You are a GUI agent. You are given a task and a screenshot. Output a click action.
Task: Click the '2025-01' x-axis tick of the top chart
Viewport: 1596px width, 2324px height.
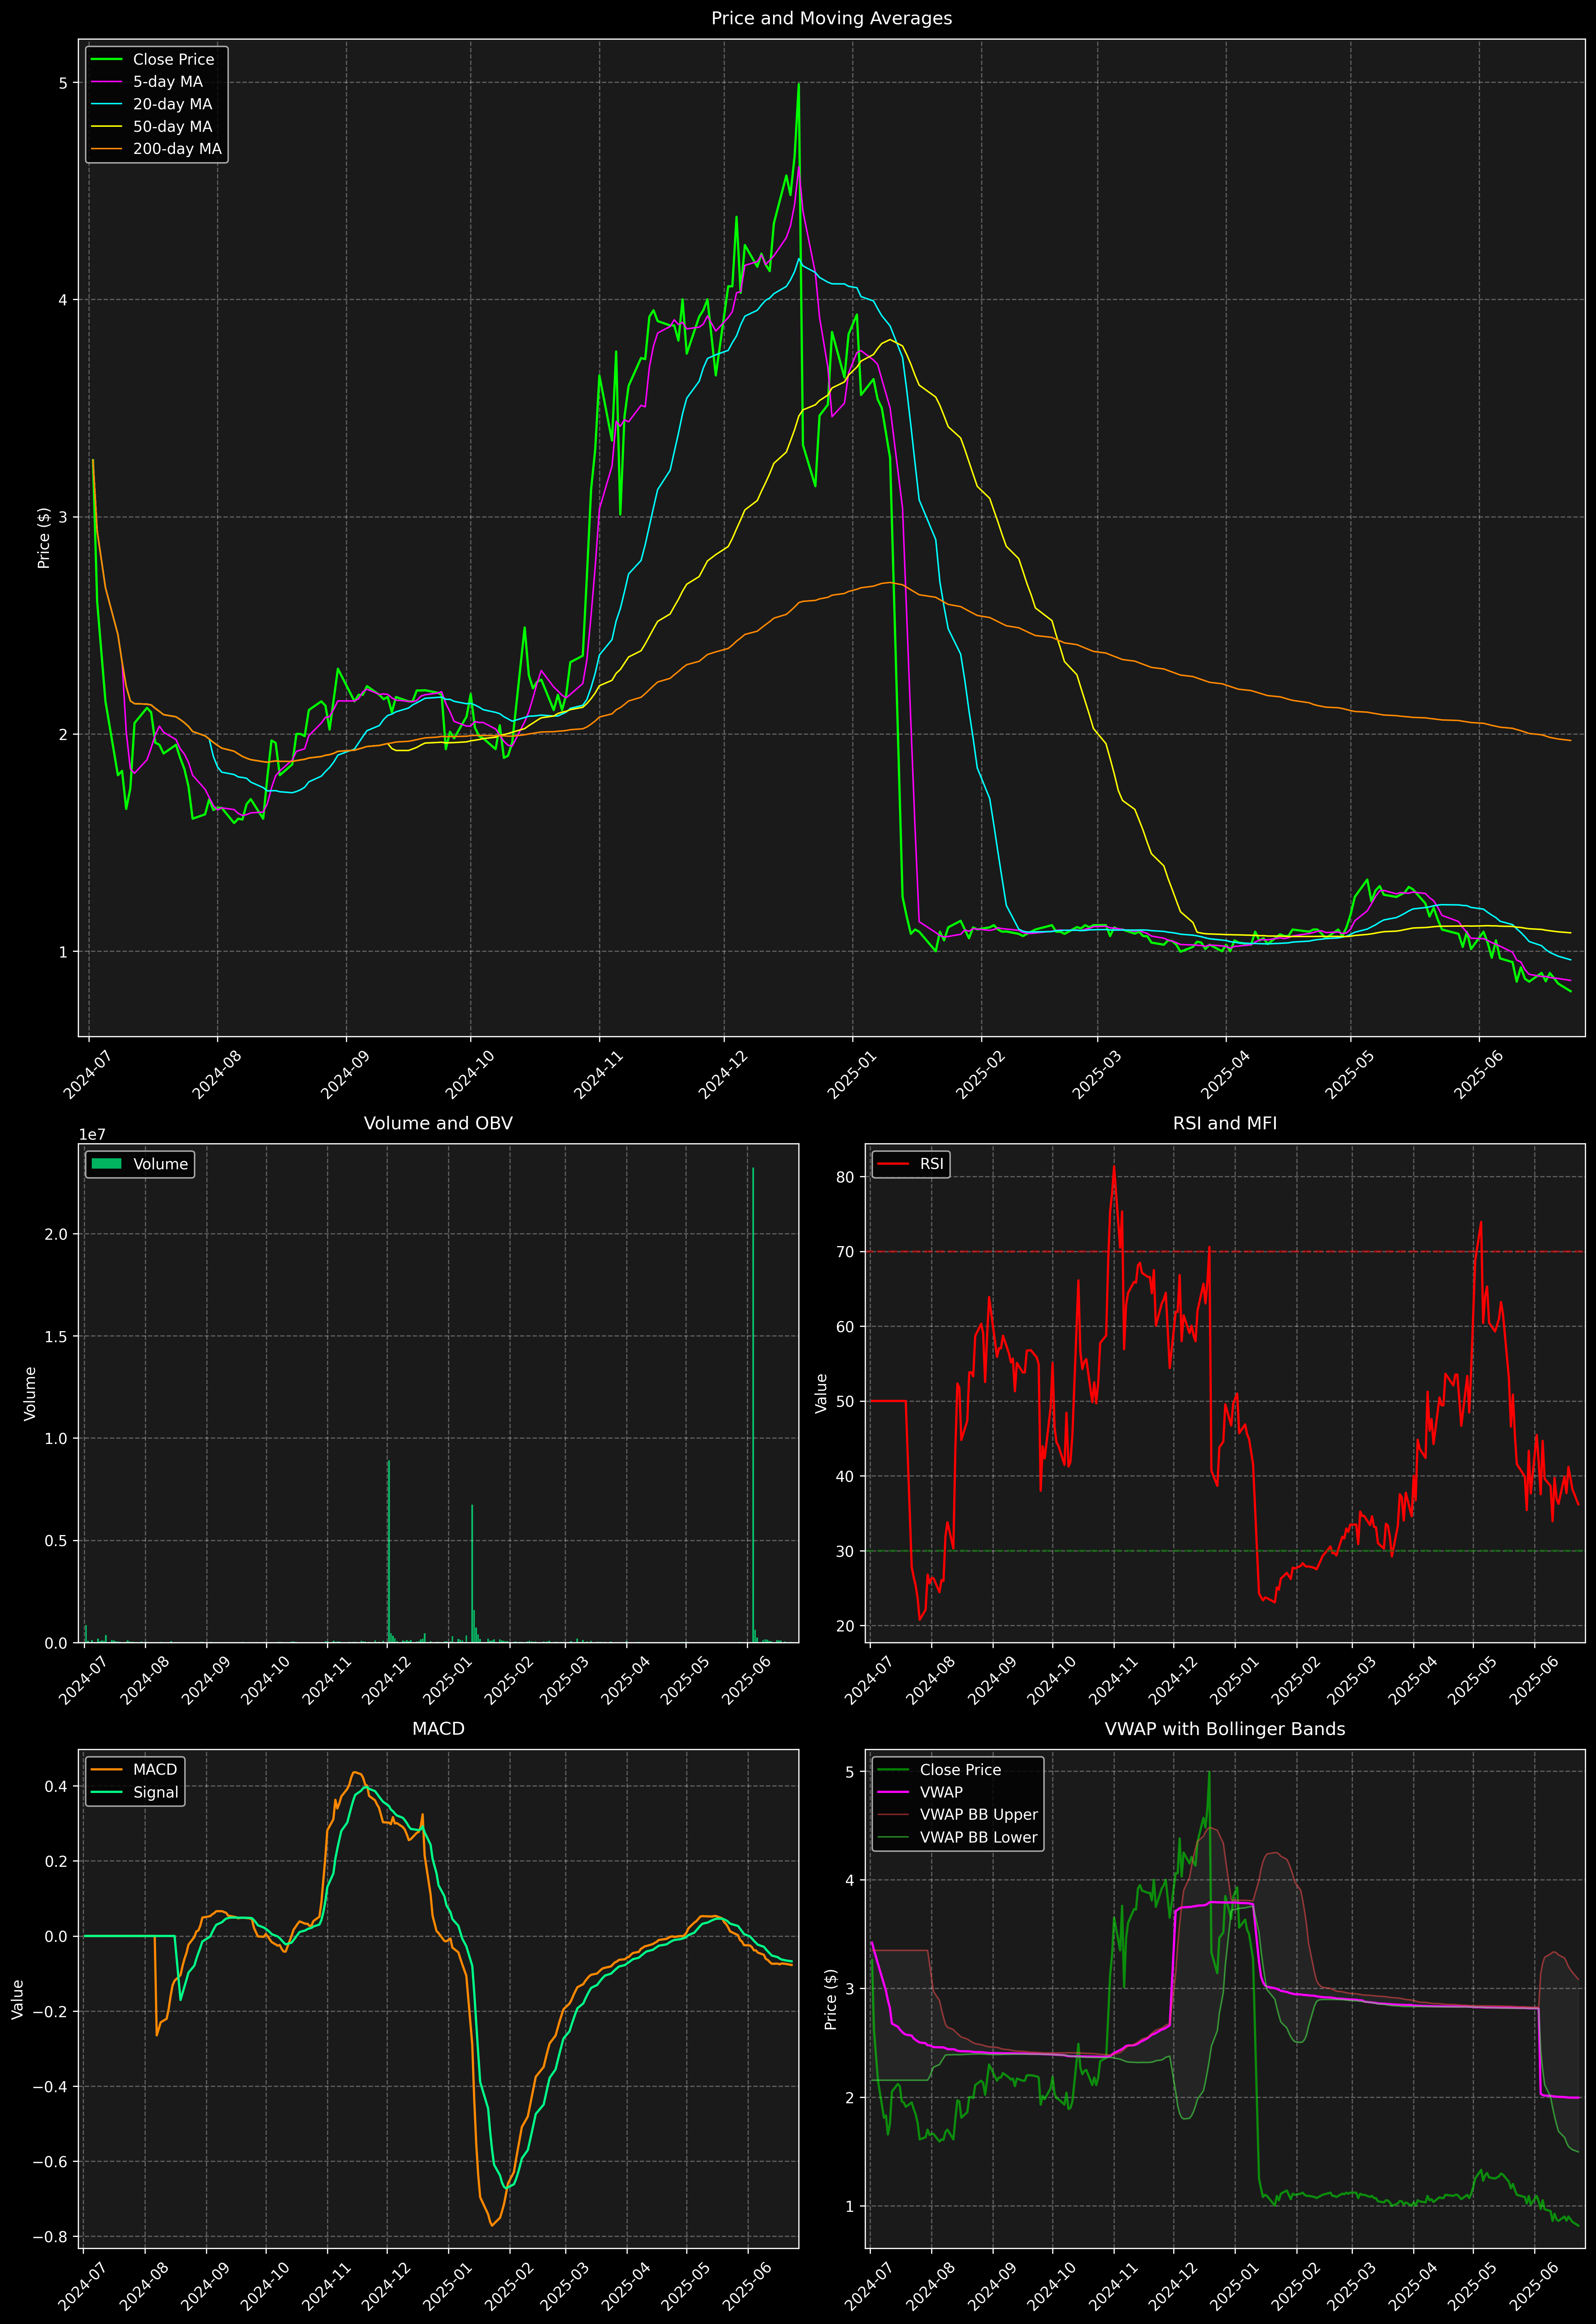pos(850,1075)
